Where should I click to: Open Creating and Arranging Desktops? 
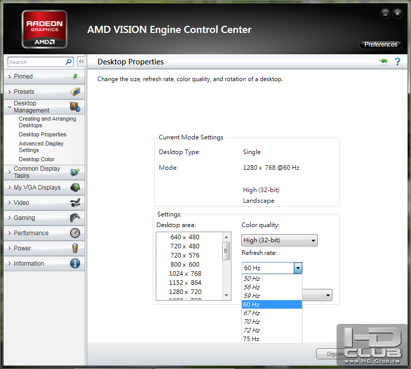pyautogui.click(x=48, y=122)
